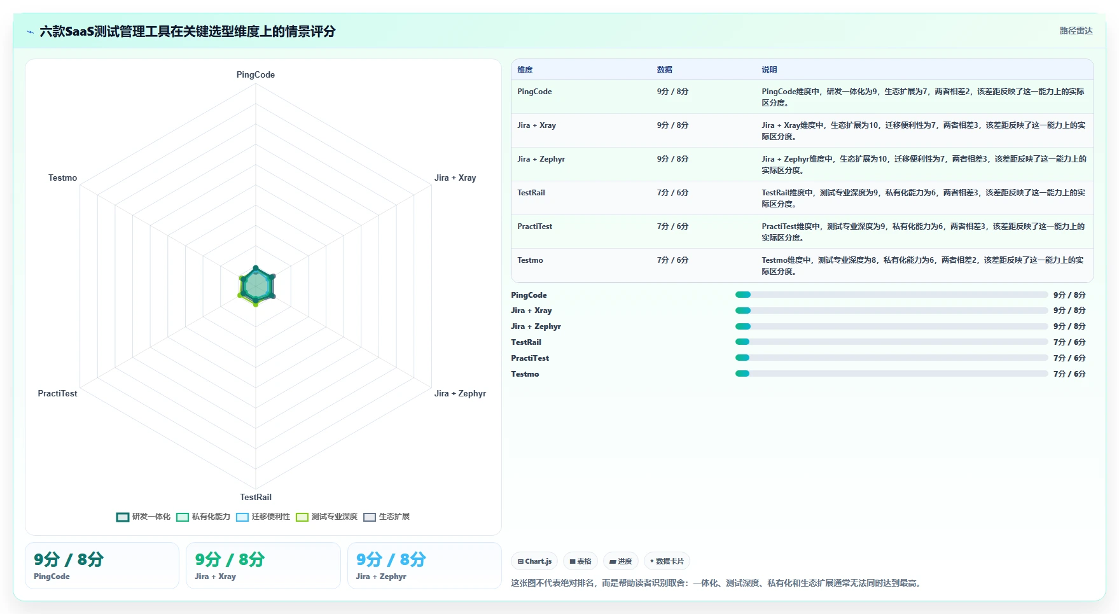This screenshot has width=1119, height=614.
Task: Toggle the 测试专业深度 legend series
Action: click(x=326, y=517)
